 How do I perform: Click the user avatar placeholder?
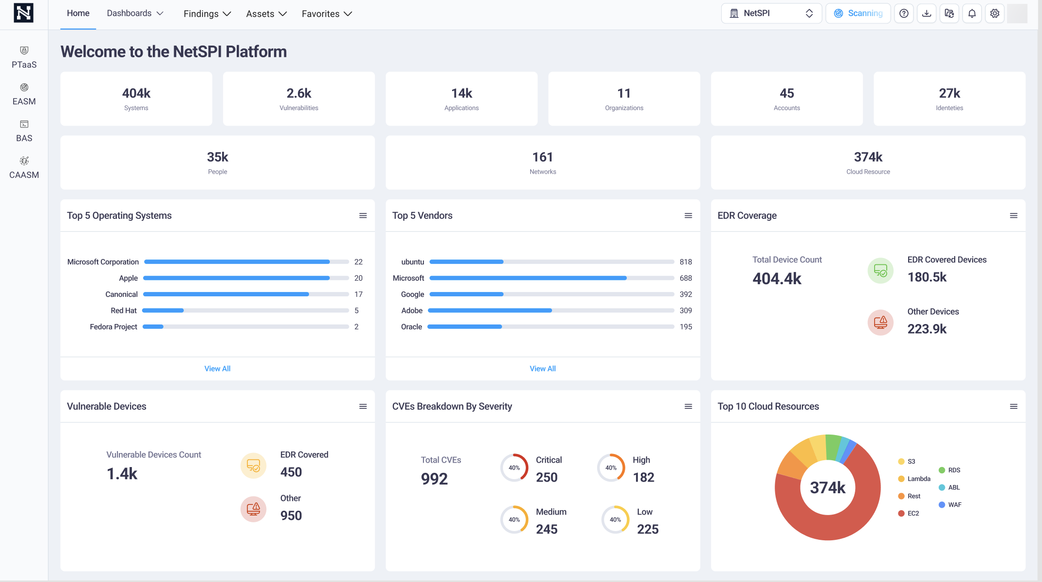pos(1017,14)
